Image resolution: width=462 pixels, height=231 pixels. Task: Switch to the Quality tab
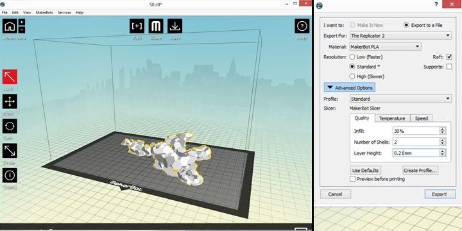tap(362, 118)
